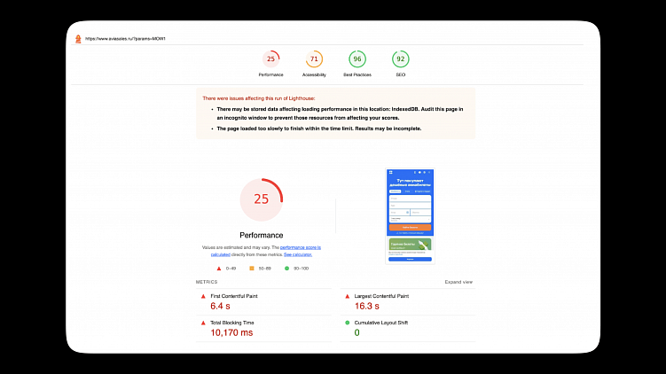The width and height of the screenshot is (666, 374).
Task: Click the orange square 50–89 legend icon
Action: point(252,269)
